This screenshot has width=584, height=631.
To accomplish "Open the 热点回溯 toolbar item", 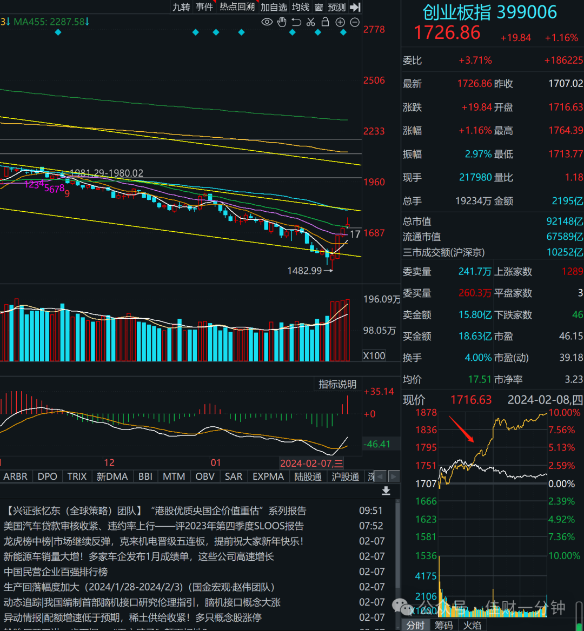I will 237,7.
